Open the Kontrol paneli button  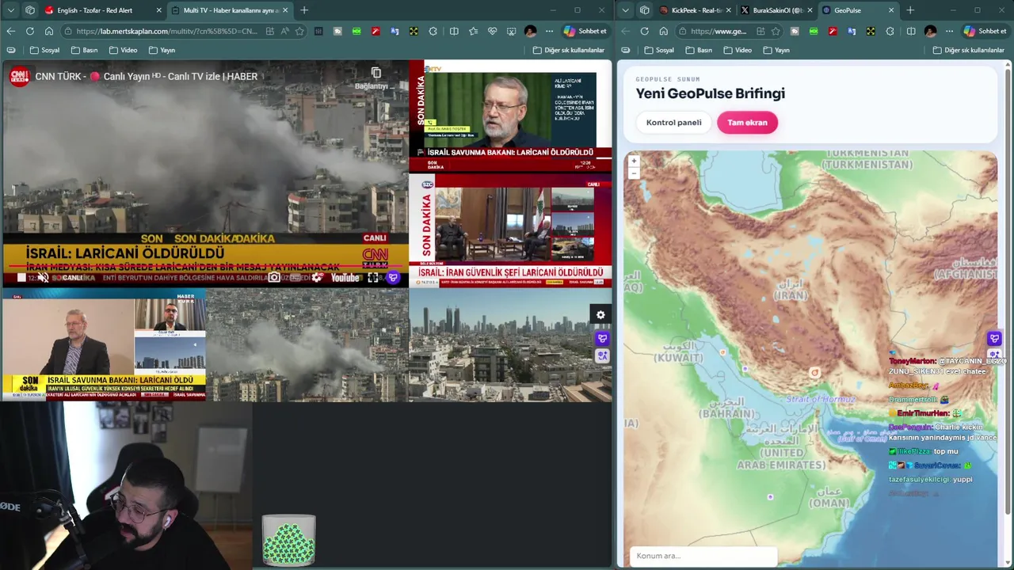tap(674, 123)
